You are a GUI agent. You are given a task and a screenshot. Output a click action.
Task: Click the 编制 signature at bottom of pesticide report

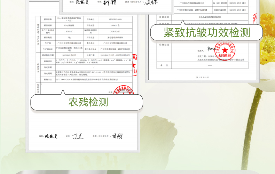click(x=51, y=136)
